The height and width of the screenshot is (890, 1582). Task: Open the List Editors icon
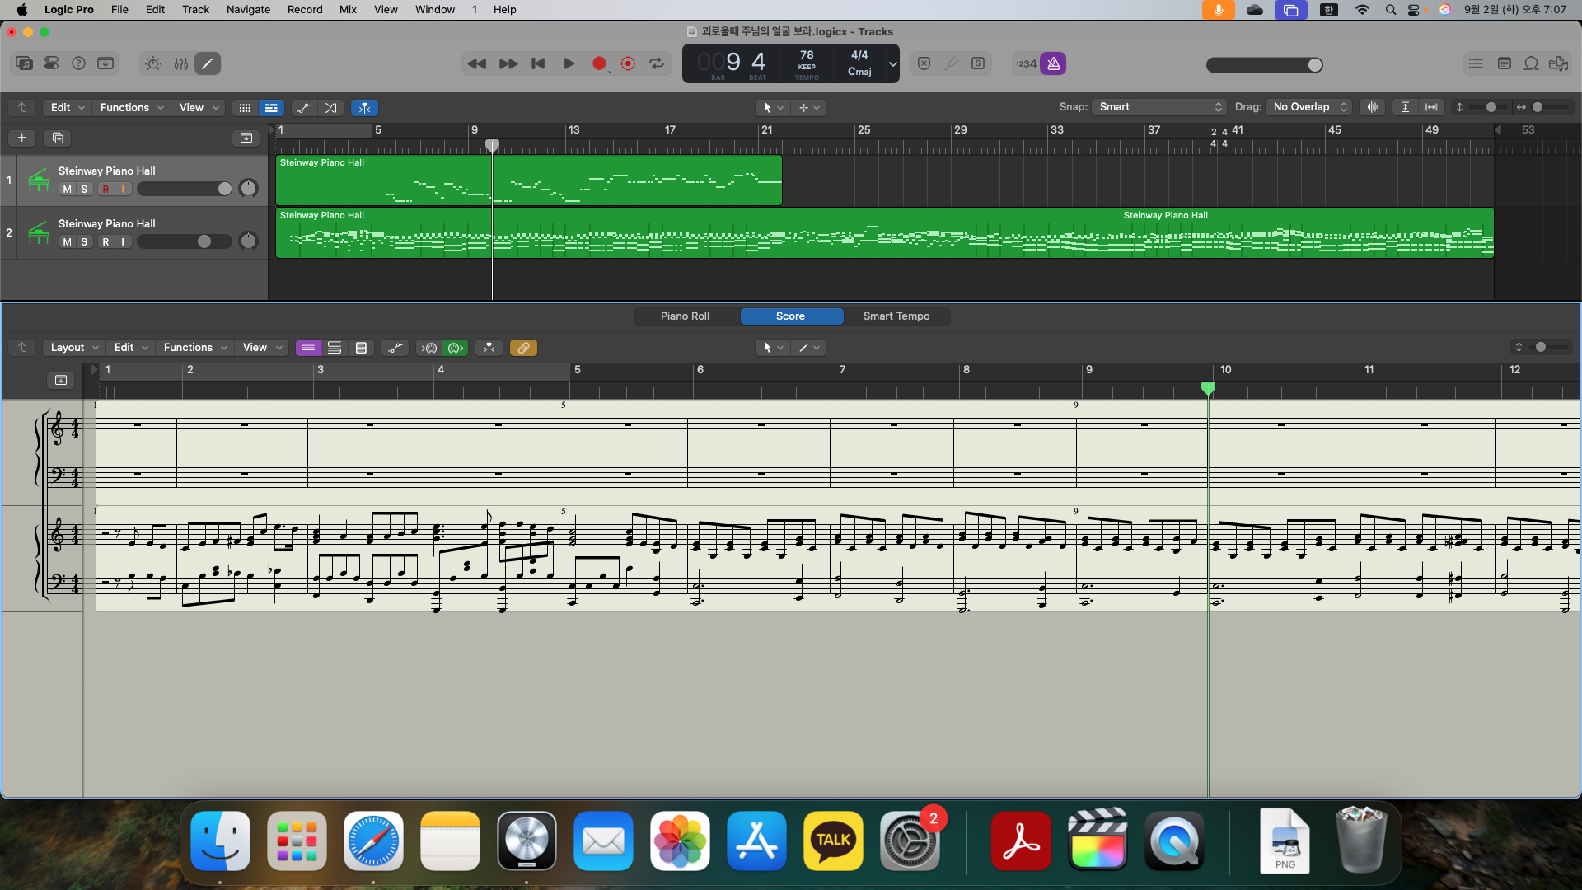click(1476, 63)
